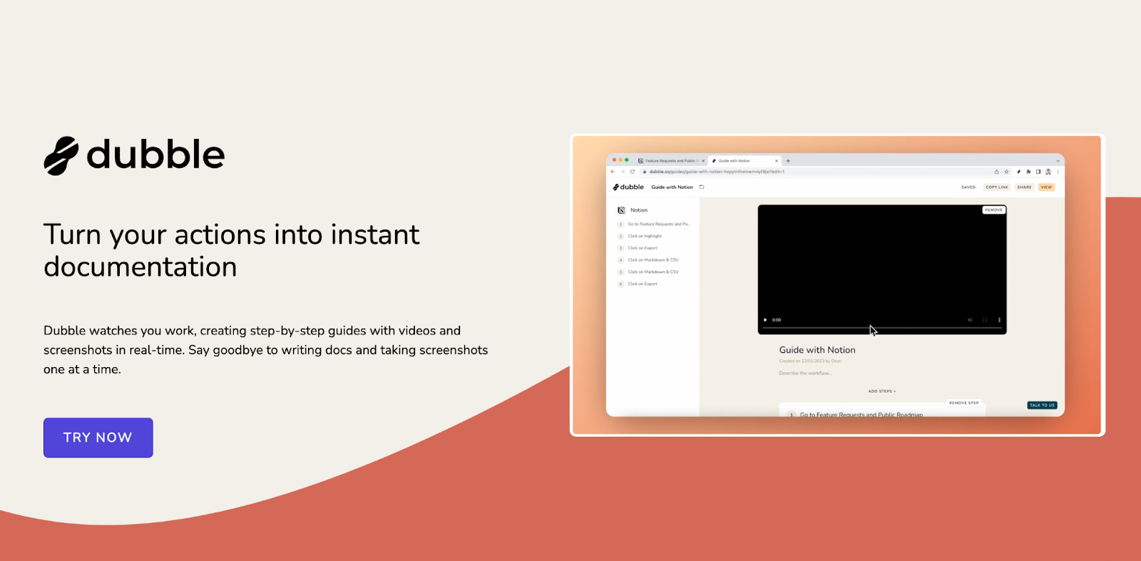
Task: Close the Feature Requests and Public tab
Action: pyautogui.click(x=703, y=161)
